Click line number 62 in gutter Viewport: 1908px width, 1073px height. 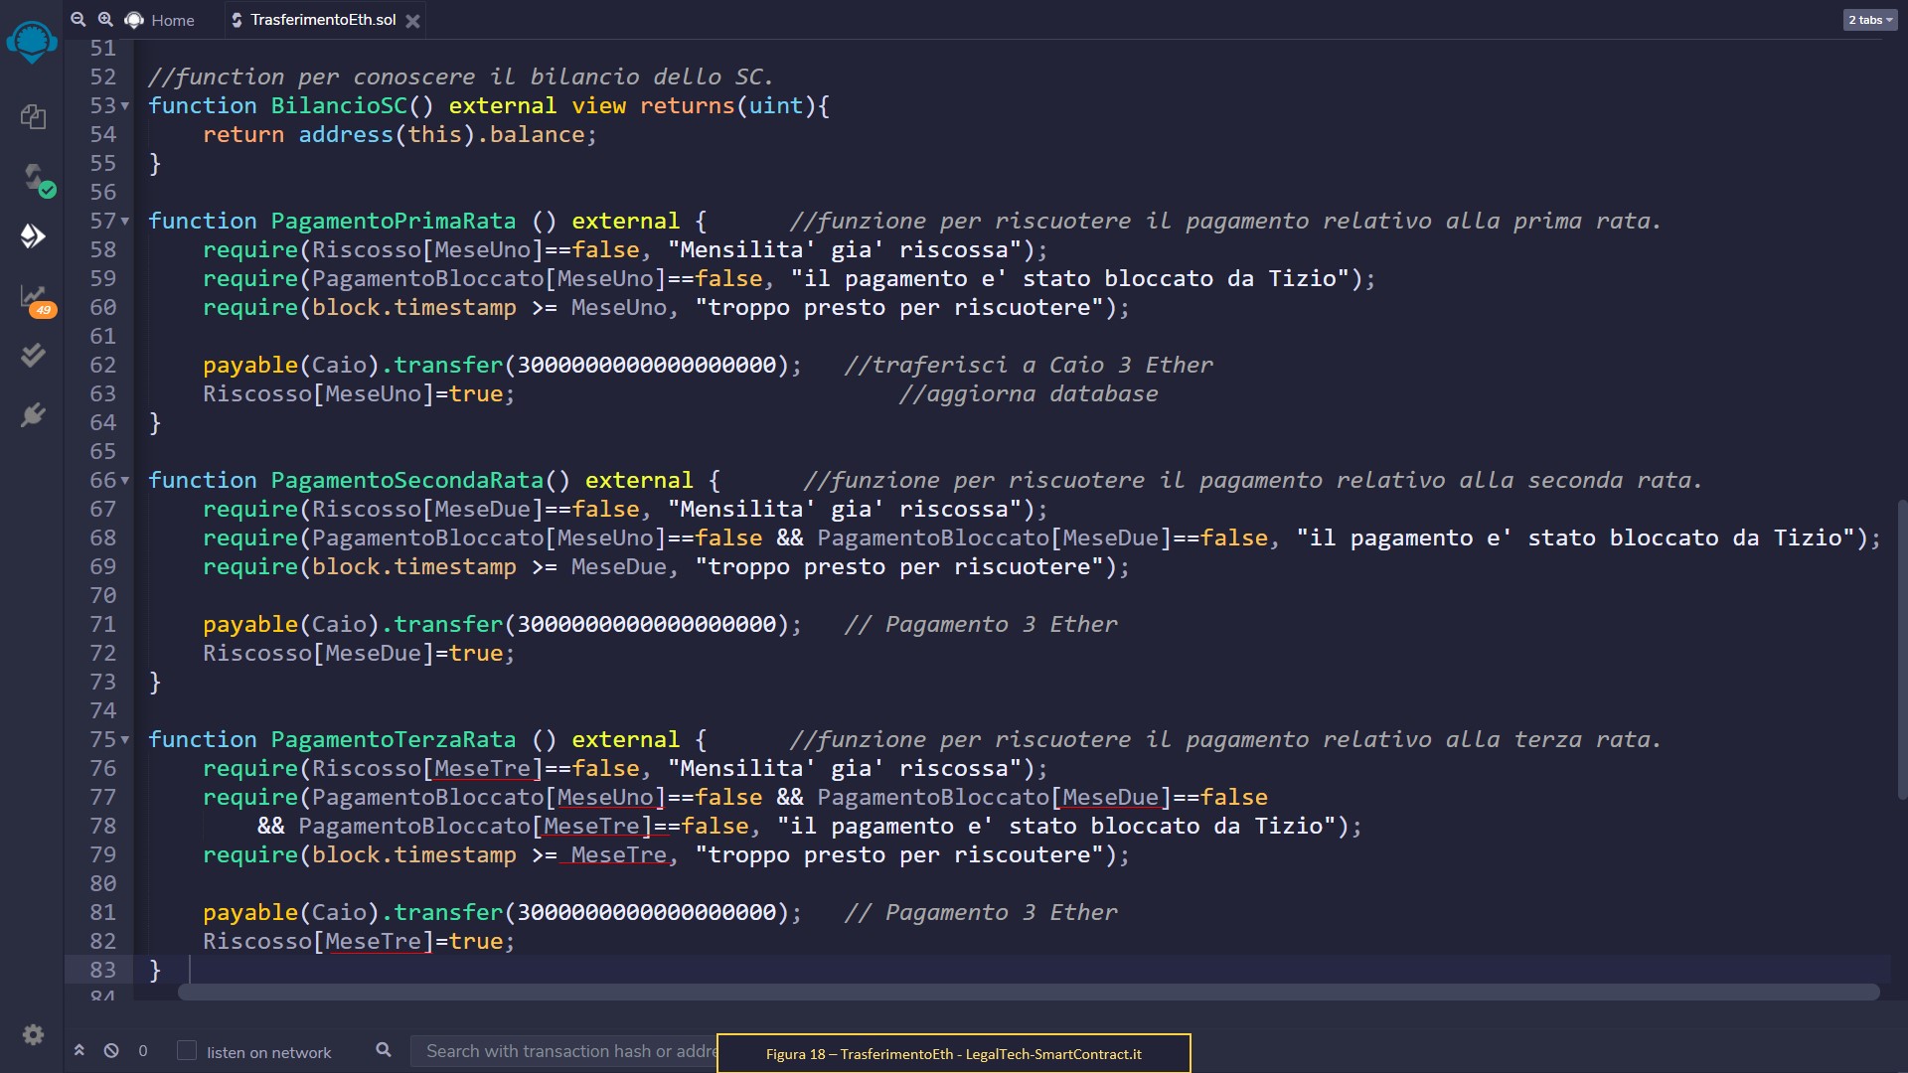tap(103, 365)
